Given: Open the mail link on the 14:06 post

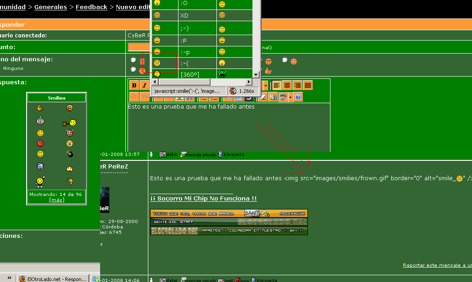Looking at the screenshot, I should (x=225, y=280).
